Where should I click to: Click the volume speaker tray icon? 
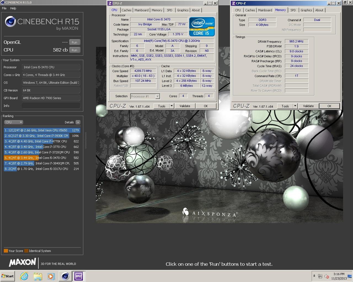click(x=327, y=276)
